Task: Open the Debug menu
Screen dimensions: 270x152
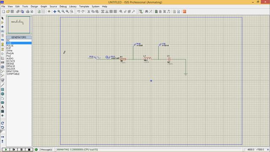Action: pos(63,6)
